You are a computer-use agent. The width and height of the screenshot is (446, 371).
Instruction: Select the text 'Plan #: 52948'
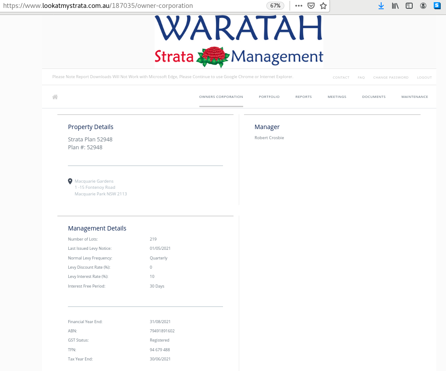(x=85, y=148)
